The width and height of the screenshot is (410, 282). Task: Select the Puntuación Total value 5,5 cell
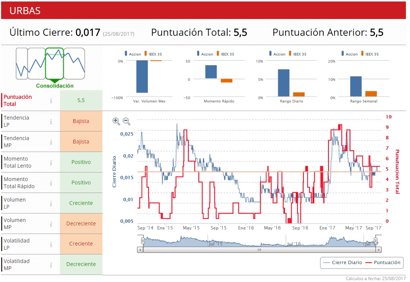[81, 101]
